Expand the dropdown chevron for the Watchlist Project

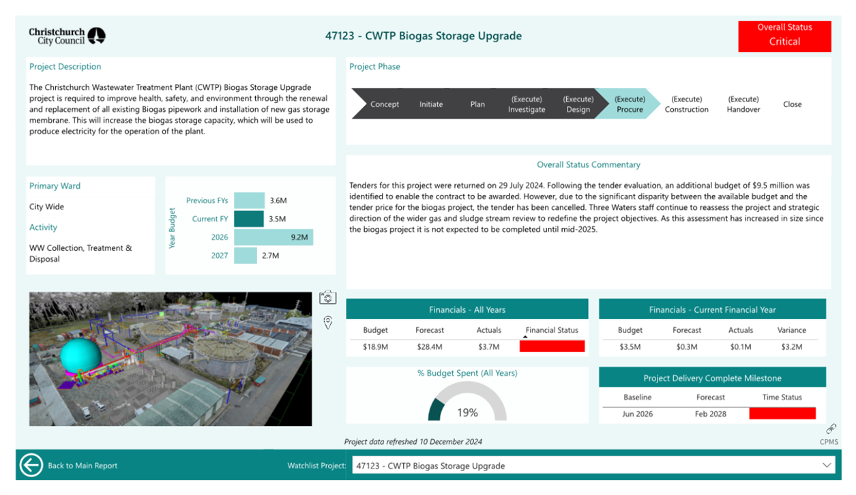pos(827,466)
